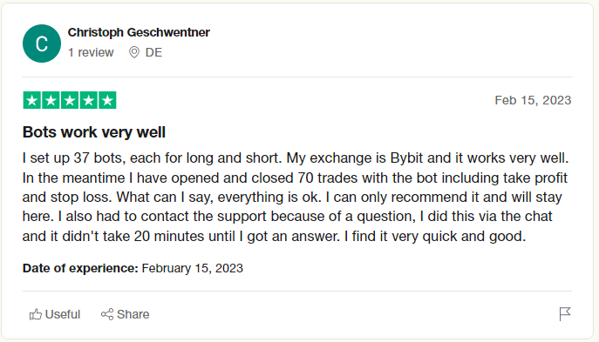Open the 'Bots work very well' review title
This screenshot has width=599, height=342.
[94, 132]
